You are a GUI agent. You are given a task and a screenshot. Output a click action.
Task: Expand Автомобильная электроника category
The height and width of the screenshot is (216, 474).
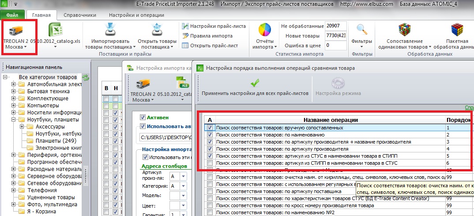pyautogui.click(x=13, y=84)
